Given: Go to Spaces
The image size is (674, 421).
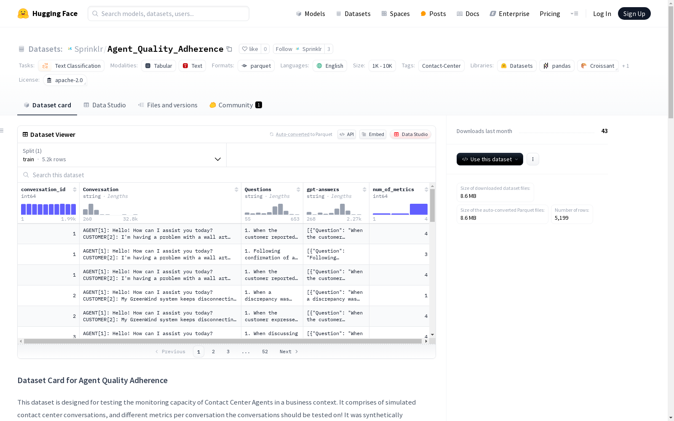Looking at the screenshot, I should click(396, 13).
